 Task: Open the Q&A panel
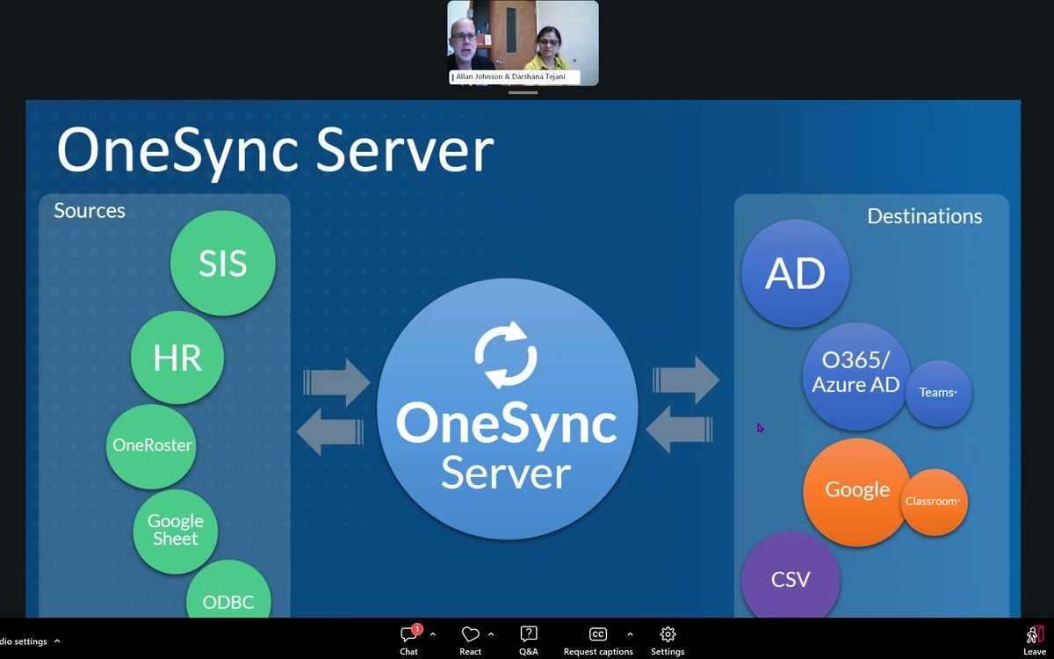point(528,640)
